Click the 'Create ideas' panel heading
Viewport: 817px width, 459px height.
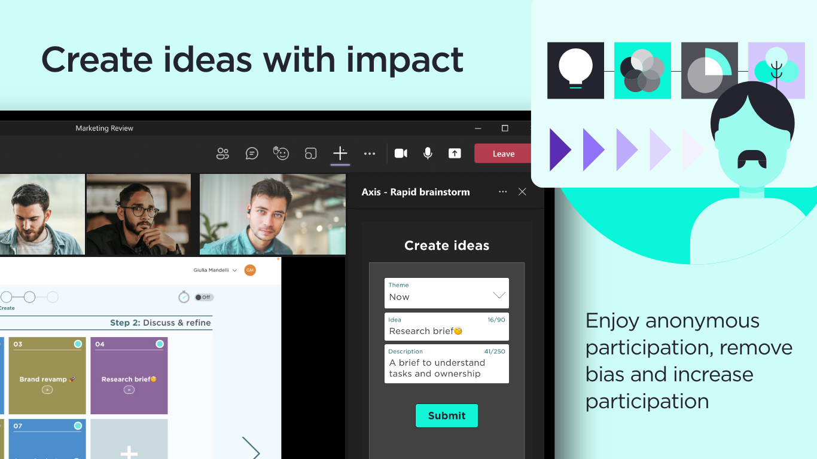coord(447,246)
